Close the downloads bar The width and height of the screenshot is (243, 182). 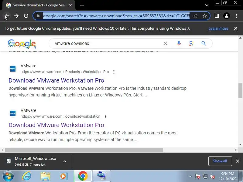point(238,161)
